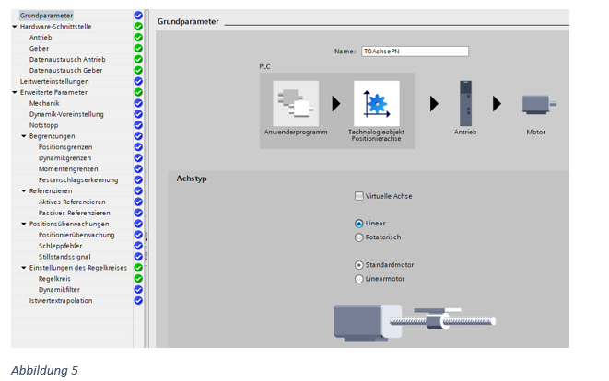The width and height of the screenshot is (609, 381).
Task: Click blue check icon beside Positionsgrenzen
Action: pos(138,147)
